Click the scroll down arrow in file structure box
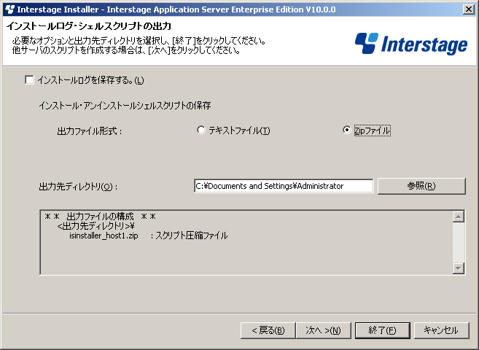Screen dimensions: 479x350 click(459, 268)
